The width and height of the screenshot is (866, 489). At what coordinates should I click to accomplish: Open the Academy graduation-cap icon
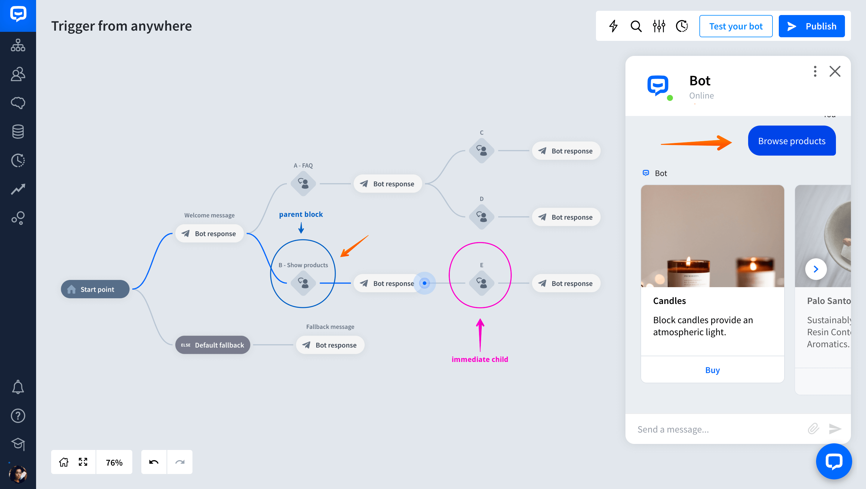[x=18, y=444]
